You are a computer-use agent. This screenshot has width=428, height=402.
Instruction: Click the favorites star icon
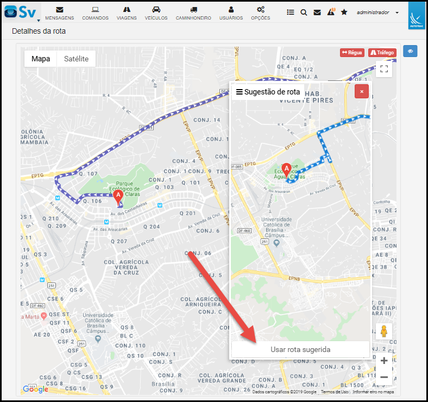tap(344, 12)
